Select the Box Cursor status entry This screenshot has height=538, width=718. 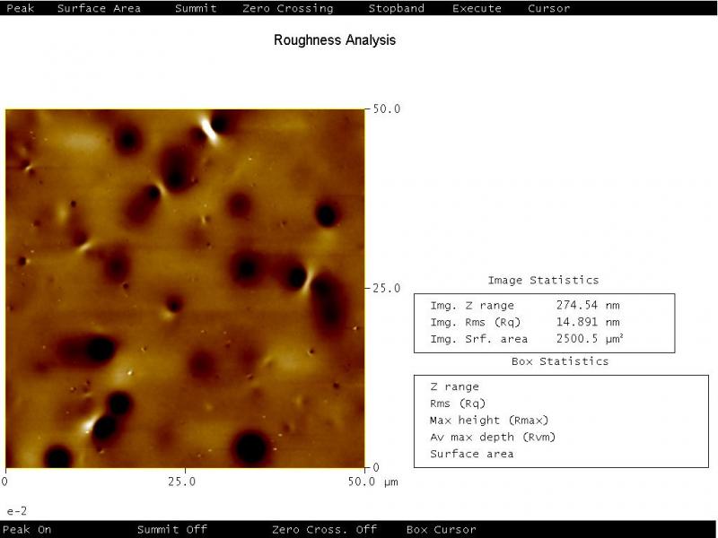(441, 530)
